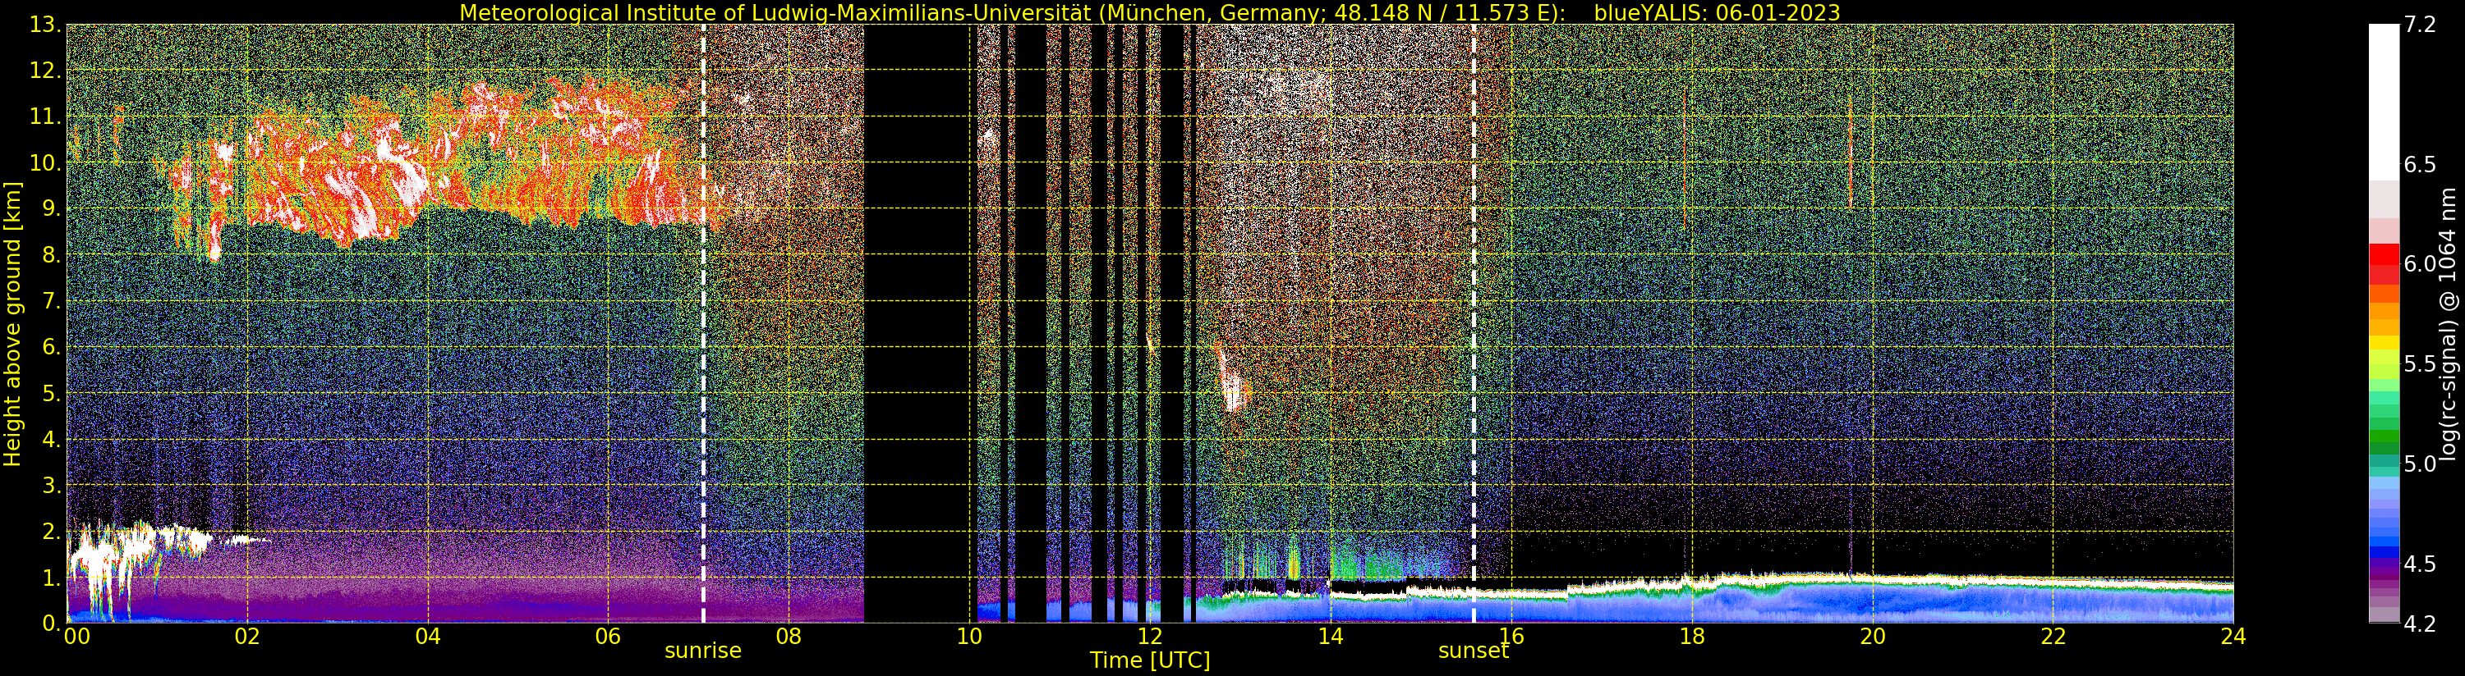Image resolution: width=2465 pixels, height=676 pixels.
Task: Click the '04' time axis tick label
Action: pos(428,636)
